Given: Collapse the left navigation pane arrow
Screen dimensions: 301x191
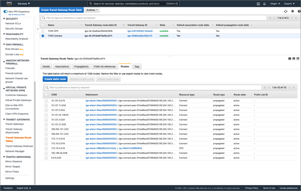Looking at the screenshot, I should 38,29.
